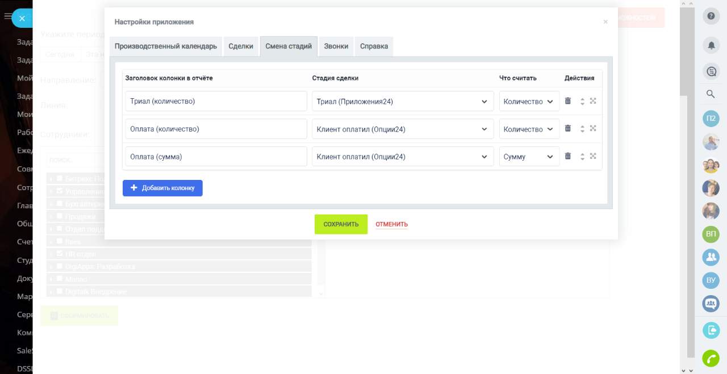Click the search magnifier in the right sidebar
The width and height of the screenshot is (727, 374).
(x=711, y=94)
